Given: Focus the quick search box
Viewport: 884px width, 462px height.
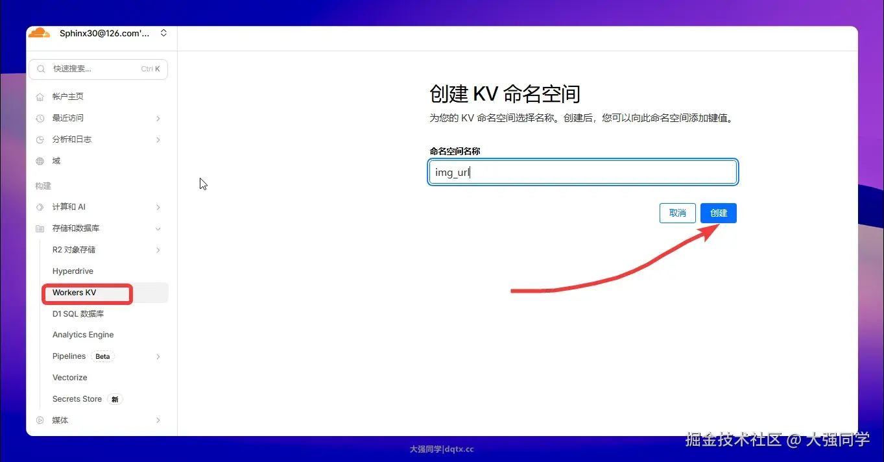Looking at the screenshot, I should click(98, 69).
